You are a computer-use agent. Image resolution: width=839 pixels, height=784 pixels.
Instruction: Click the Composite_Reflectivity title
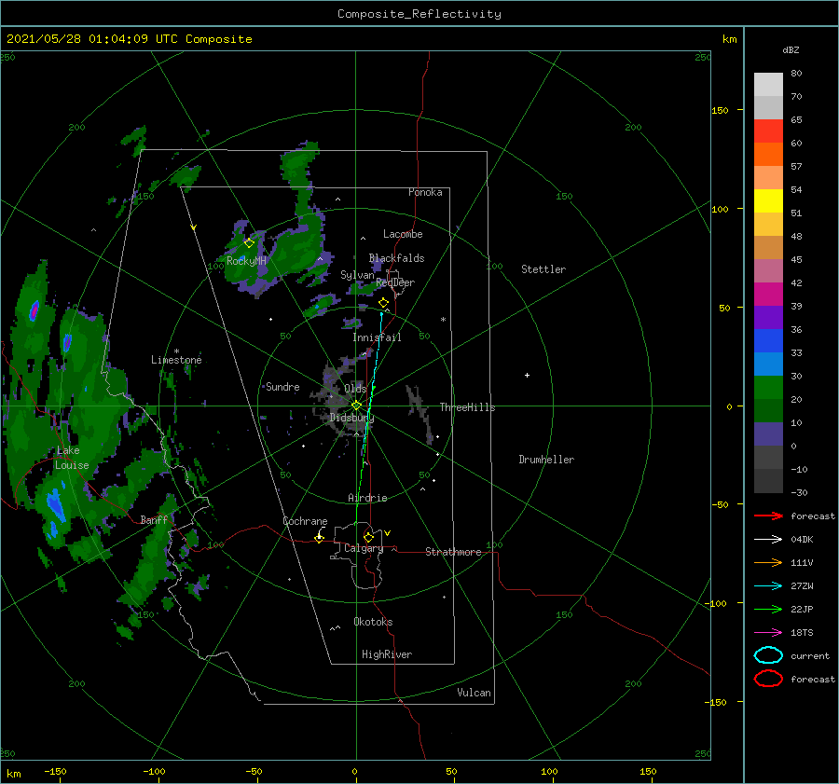click(419, 14)
